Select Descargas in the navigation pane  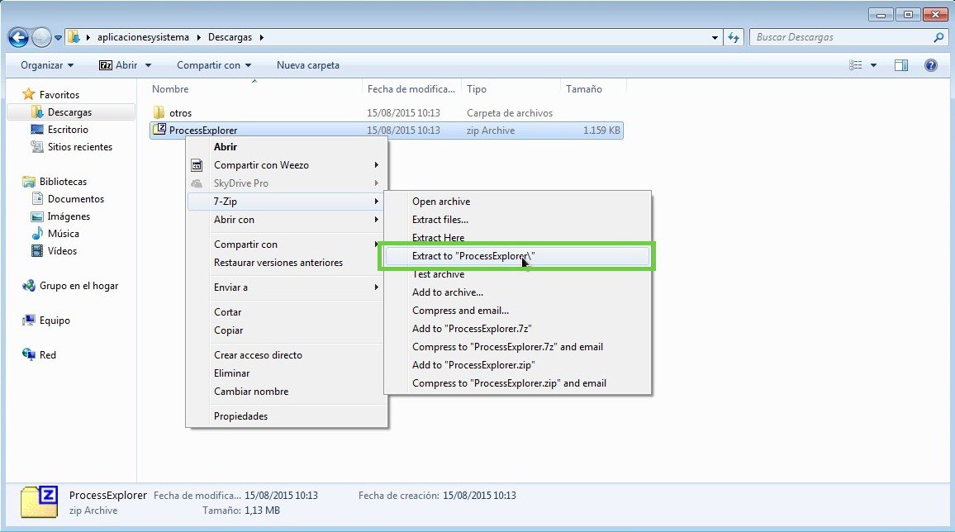click(x=69, y=112)
